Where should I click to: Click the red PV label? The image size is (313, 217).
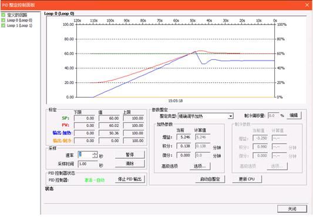tap(65, 125)
